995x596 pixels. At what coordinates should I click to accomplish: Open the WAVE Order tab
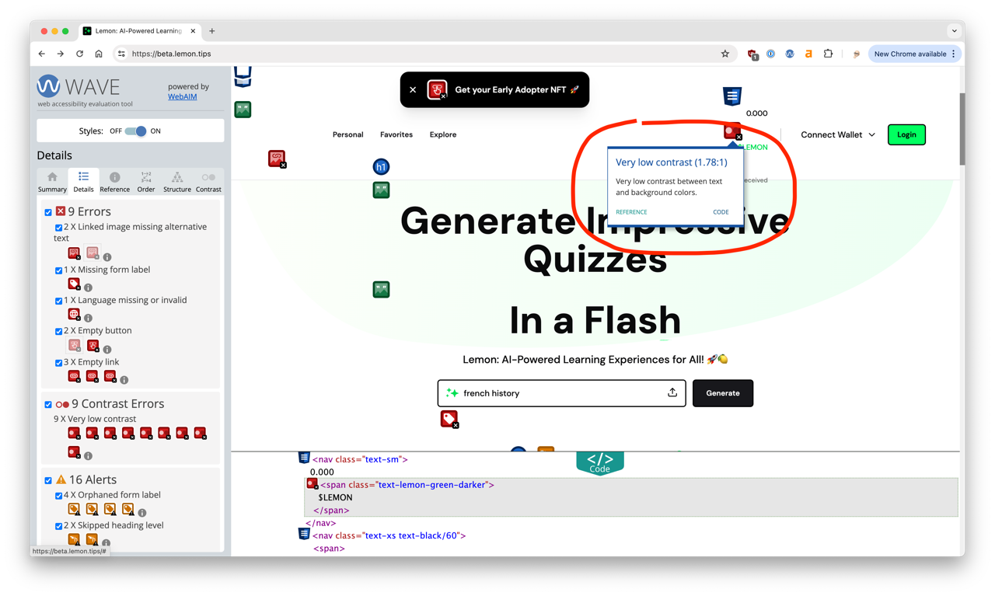click(x=146, y=182)
